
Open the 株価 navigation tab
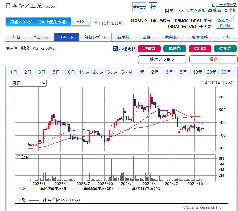(16, 37)
